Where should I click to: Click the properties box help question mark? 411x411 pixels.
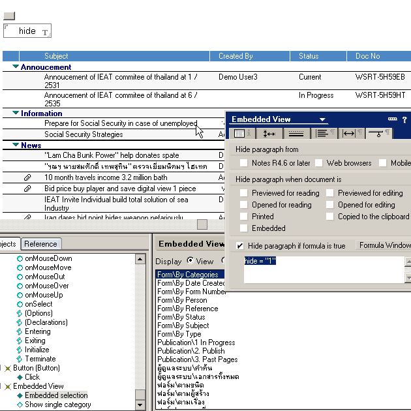pos(404,120)
